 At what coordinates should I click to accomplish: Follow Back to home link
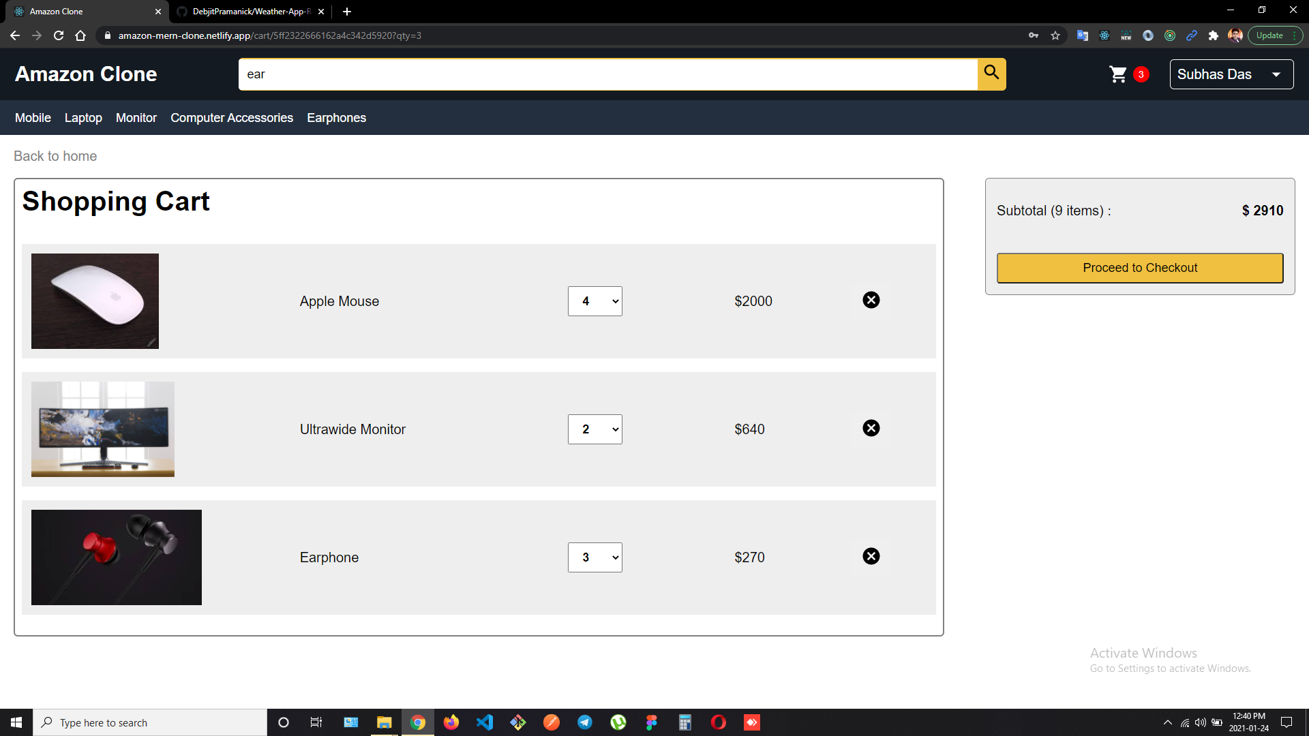point(55,156)
